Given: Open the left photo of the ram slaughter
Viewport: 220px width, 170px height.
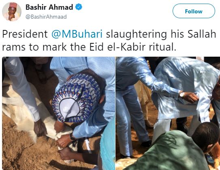Looking at the screenshot, I should 58,113.
